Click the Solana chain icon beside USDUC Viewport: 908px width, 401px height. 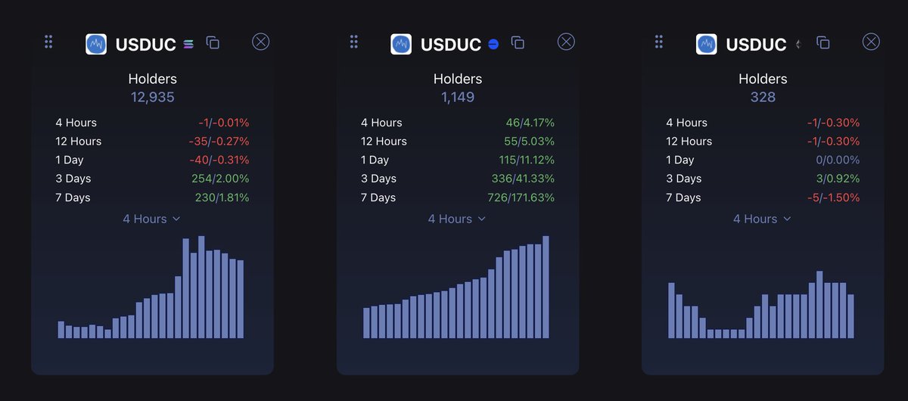pyautogui.click(x=188, y=44)
